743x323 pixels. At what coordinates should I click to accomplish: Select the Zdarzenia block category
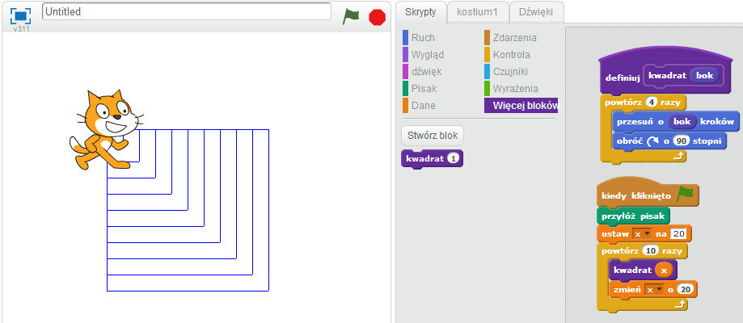coord(511,38)
